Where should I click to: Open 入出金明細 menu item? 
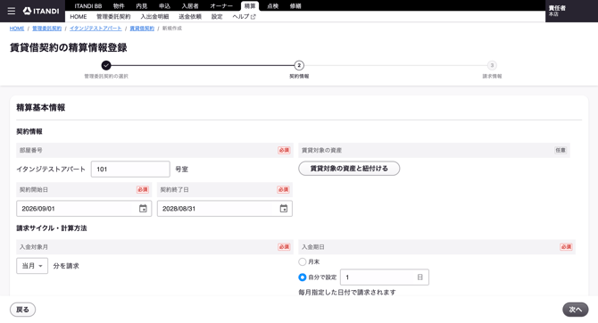point(154,17)
